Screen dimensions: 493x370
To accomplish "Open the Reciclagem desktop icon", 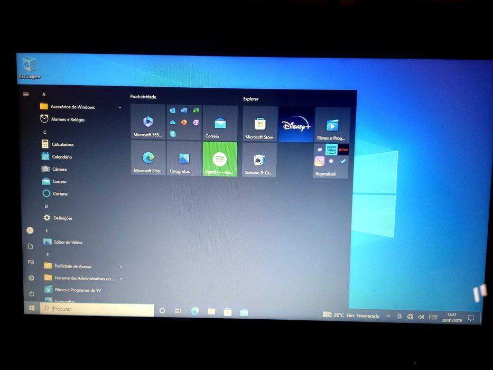I will point(29,68).
